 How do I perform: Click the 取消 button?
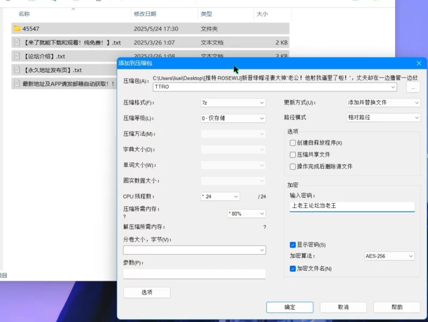[x=343, y=307]
